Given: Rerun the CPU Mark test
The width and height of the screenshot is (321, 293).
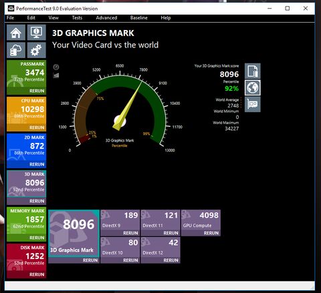Looking at the screenshot, I should 37,127.
